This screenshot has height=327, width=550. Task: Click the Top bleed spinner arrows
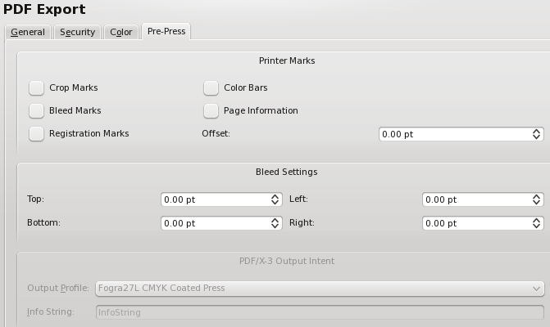275,199
